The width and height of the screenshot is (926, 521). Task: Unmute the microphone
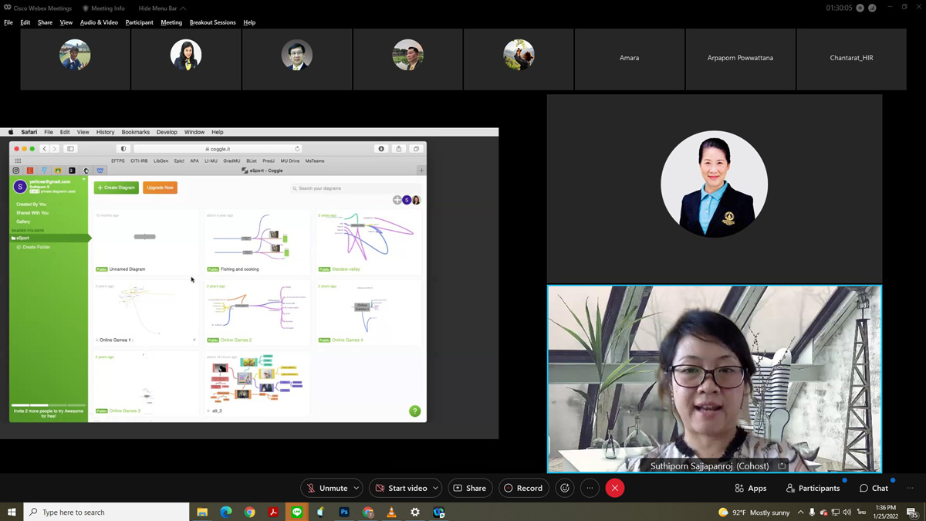click(x=326, y=488)
